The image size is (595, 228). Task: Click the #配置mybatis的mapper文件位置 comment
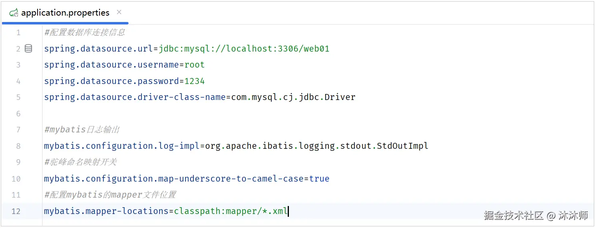110,195
